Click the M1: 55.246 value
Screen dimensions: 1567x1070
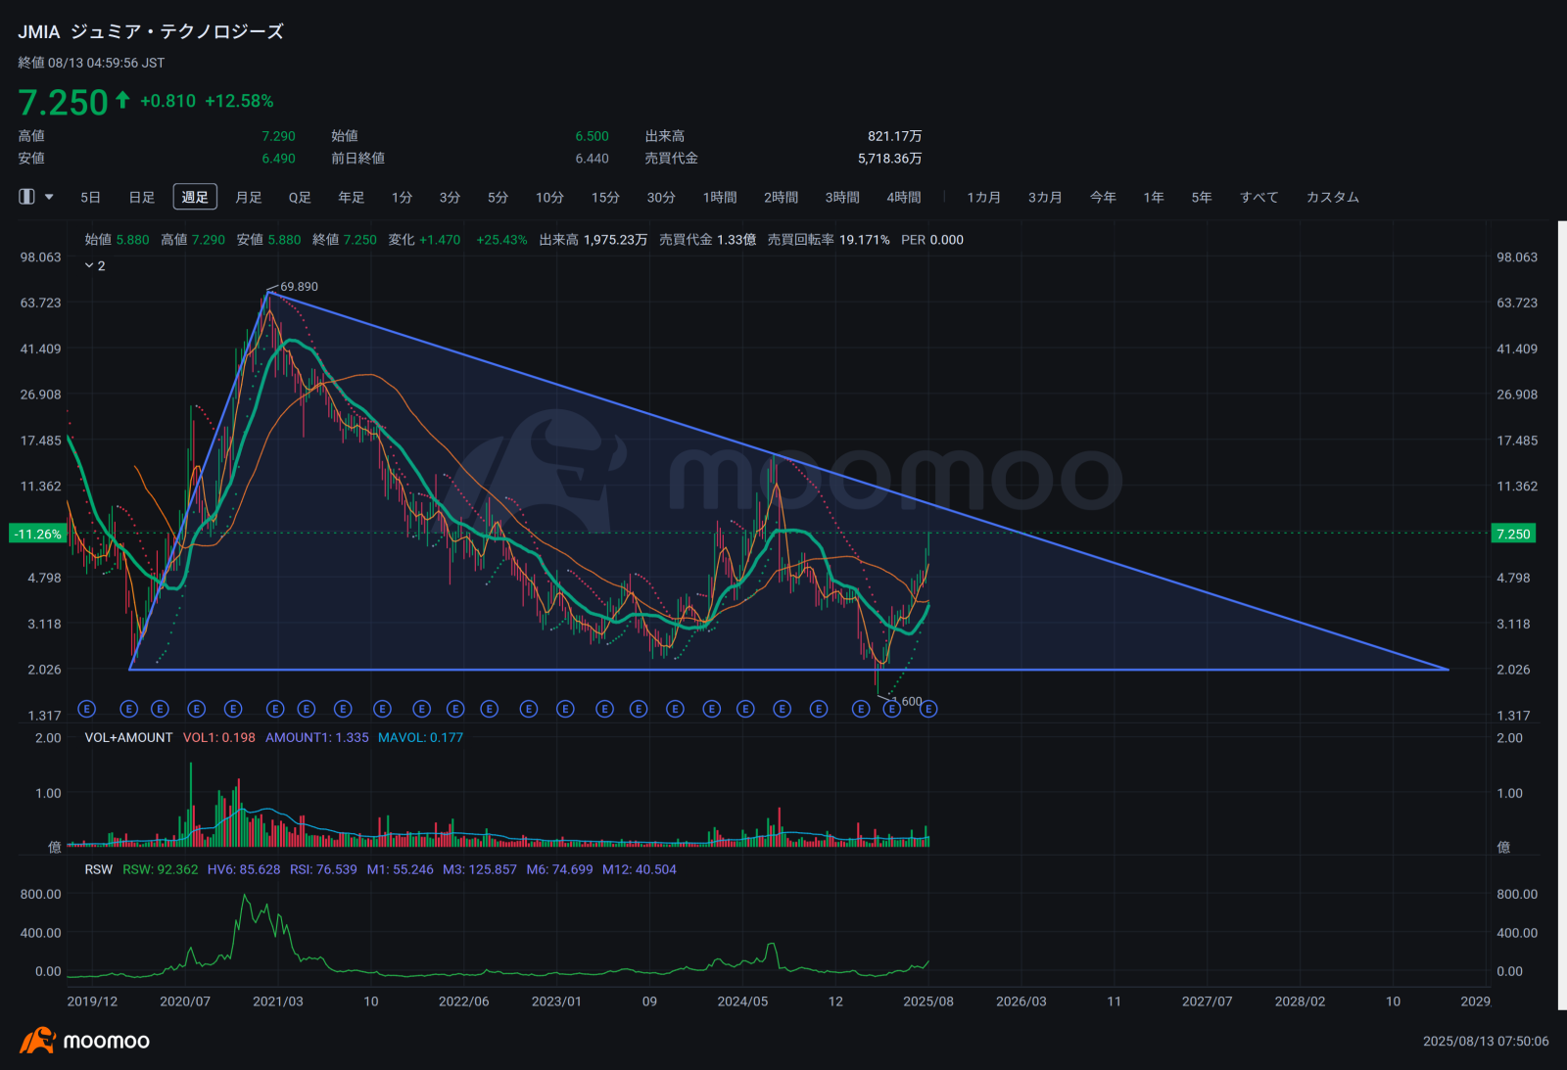[401, 869]
